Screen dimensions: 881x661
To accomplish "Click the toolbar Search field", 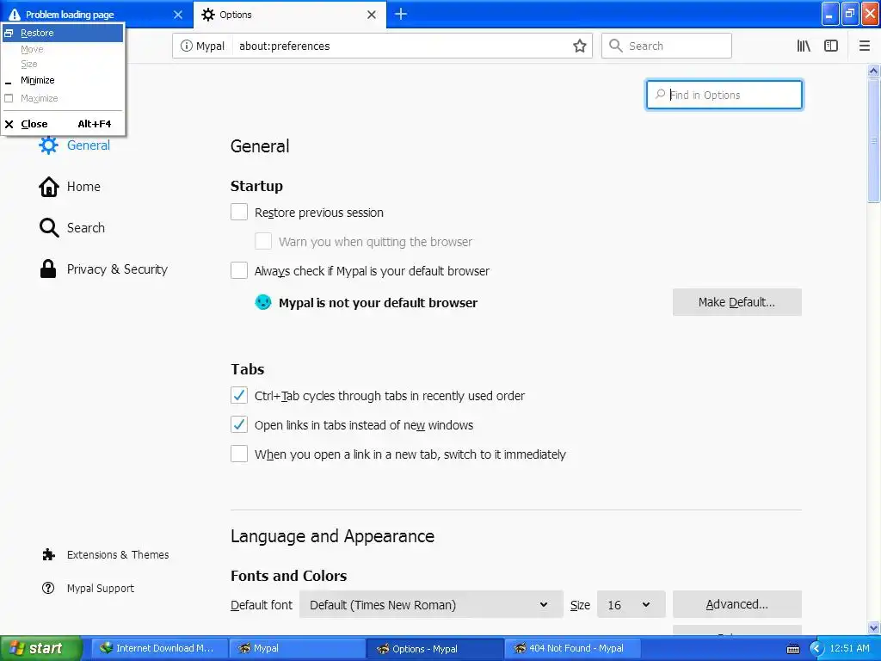I will pyautogui.click(x=667, y=46).
